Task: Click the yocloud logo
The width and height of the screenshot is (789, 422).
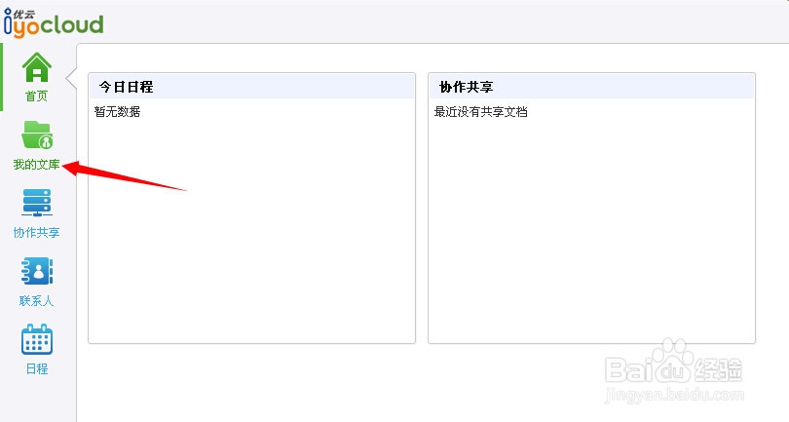Action: (56, 25)
